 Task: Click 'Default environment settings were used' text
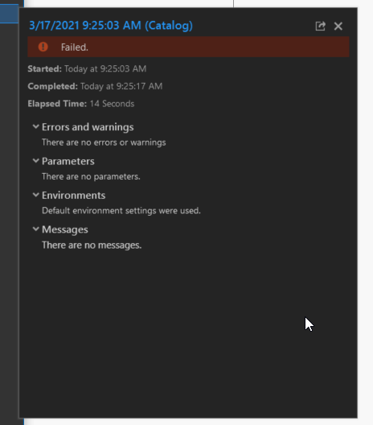121,211
